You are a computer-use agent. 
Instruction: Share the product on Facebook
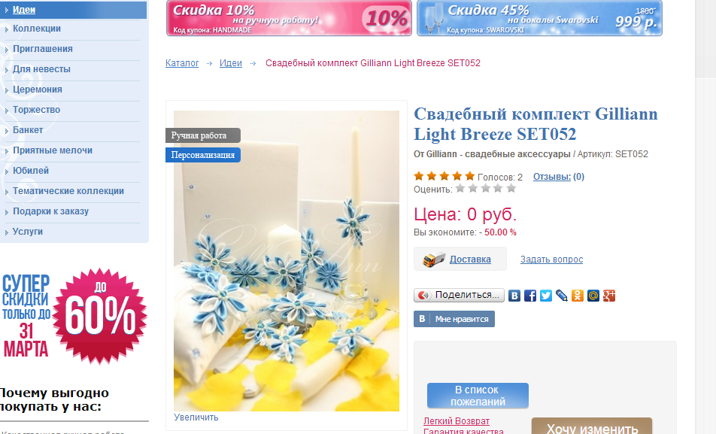click(530, 296)
